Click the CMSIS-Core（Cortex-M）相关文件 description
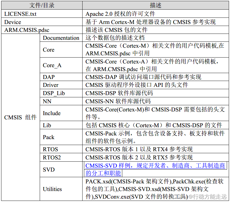The height and width of the screenshot is (202, 231). (x=155, y=50)
